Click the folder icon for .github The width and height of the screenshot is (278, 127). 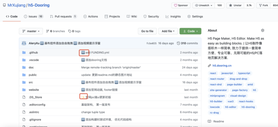click(x=24, y=52)
